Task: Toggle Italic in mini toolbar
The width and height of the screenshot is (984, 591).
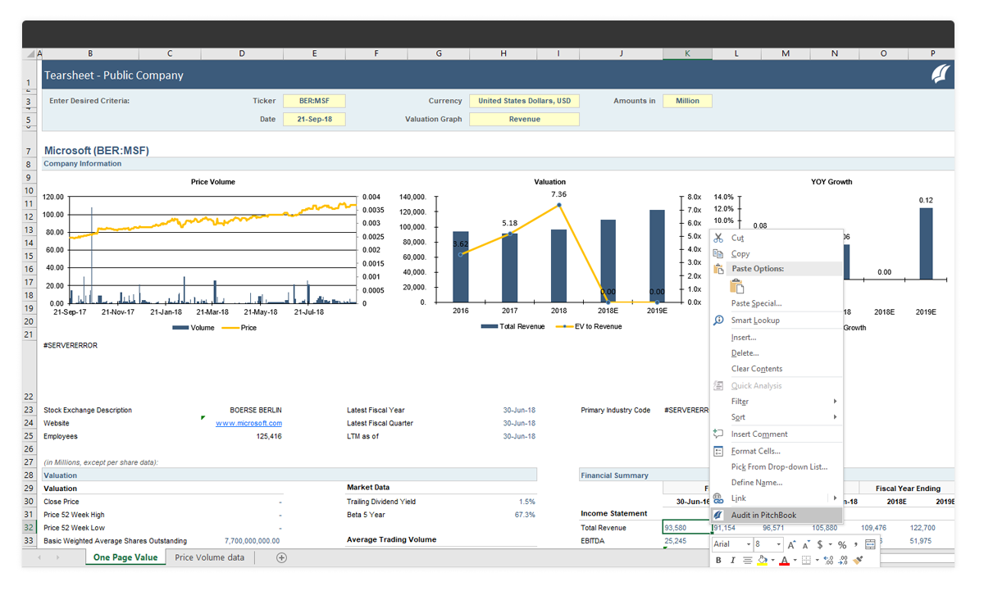Action: coord(732,561)
